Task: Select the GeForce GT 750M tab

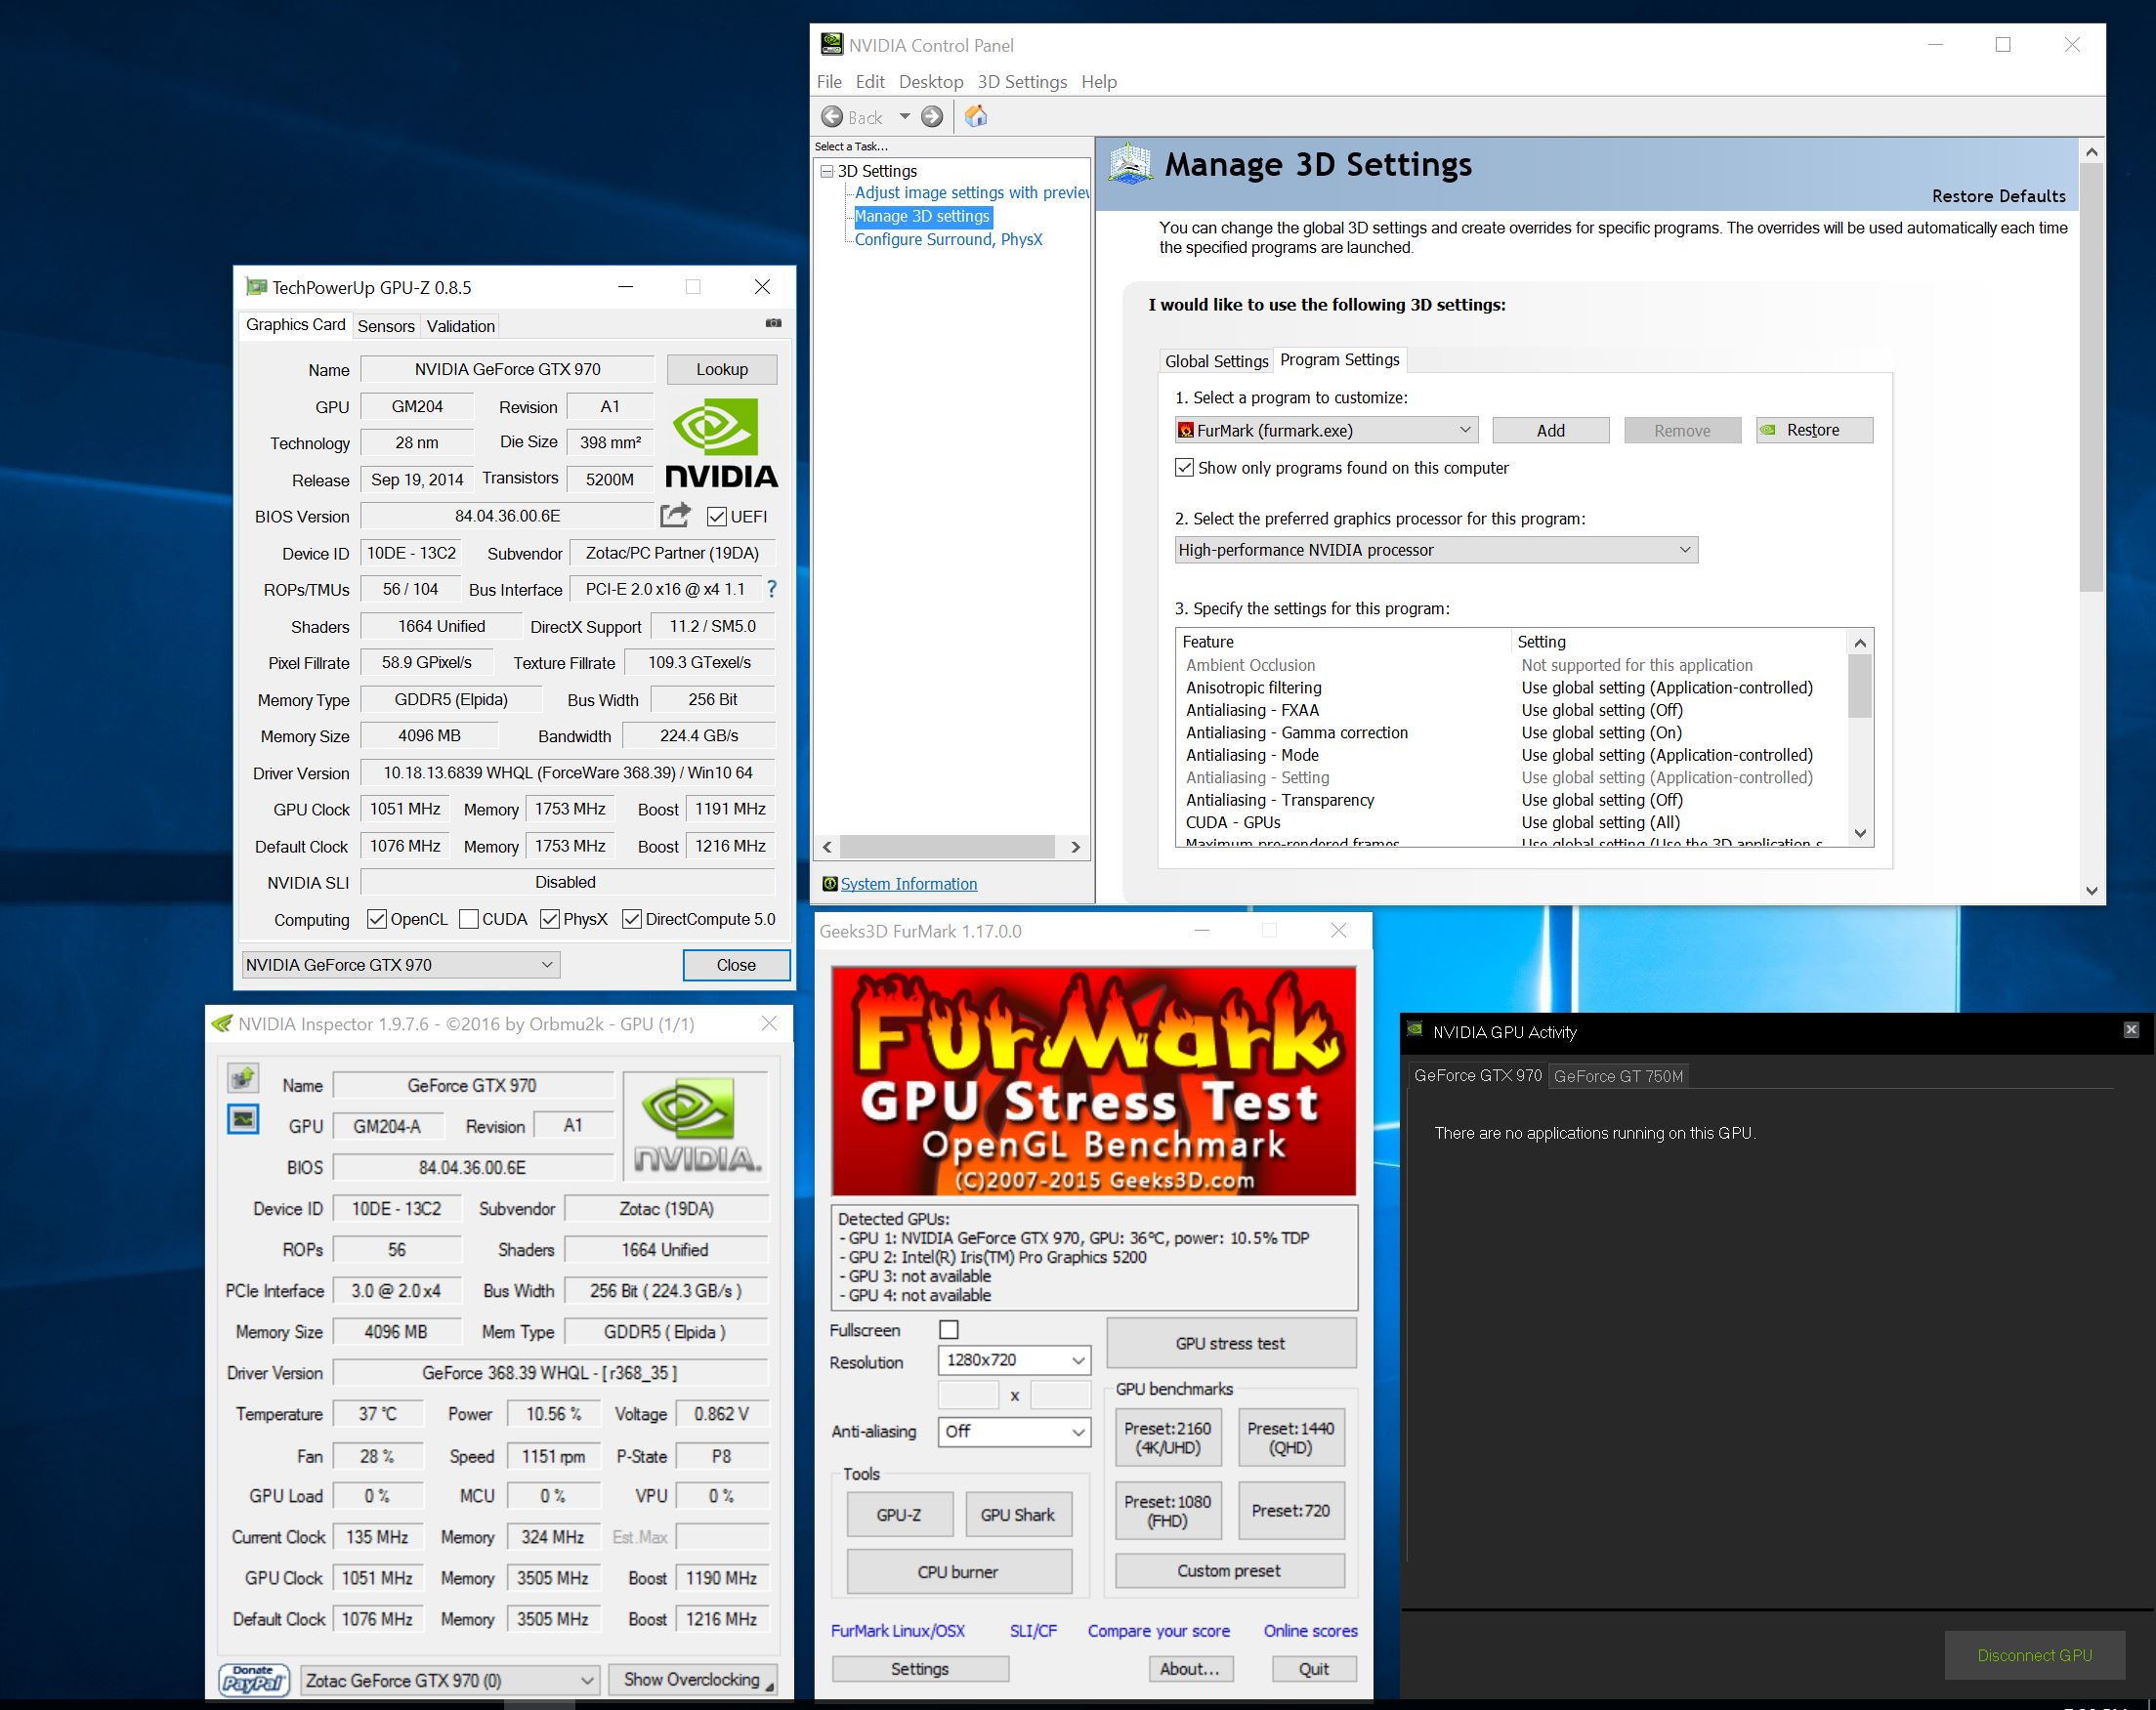Action: pyautogui.click(x=1618, y=1075)
